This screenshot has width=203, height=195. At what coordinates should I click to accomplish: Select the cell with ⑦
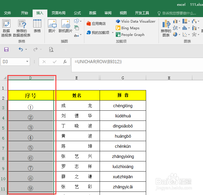coord(31,166)
